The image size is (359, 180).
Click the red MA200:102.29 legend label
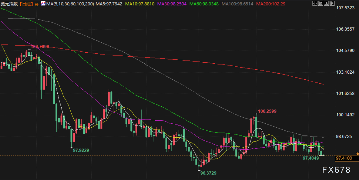(x=271, y=4)
